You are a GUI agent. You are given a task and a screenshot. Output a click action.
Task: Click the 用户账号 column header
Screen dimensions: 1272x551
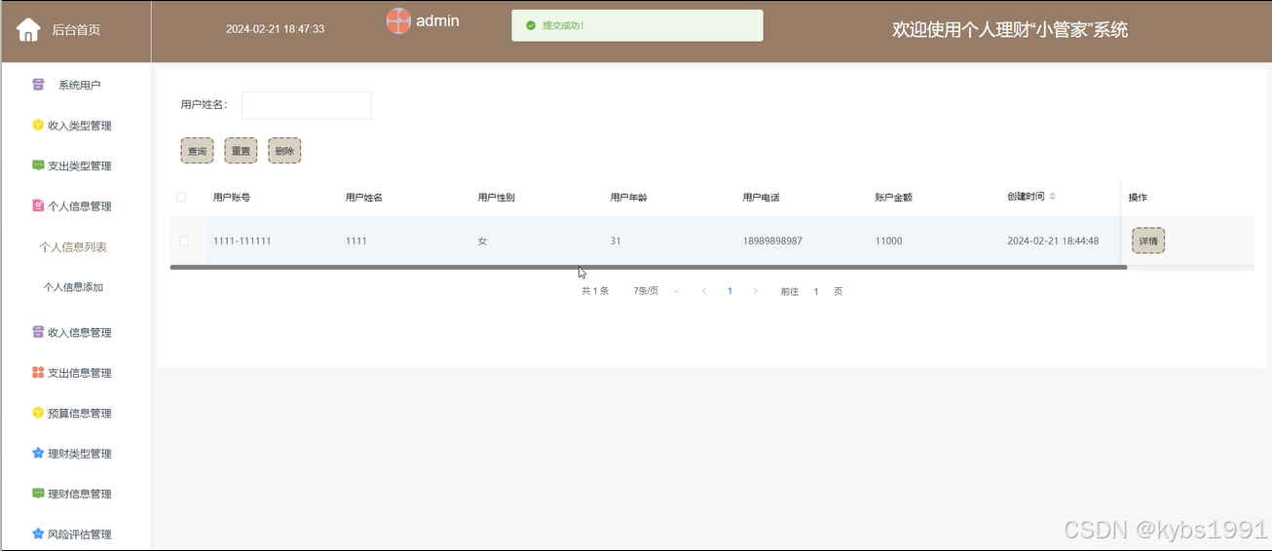(x=232, y=198)
